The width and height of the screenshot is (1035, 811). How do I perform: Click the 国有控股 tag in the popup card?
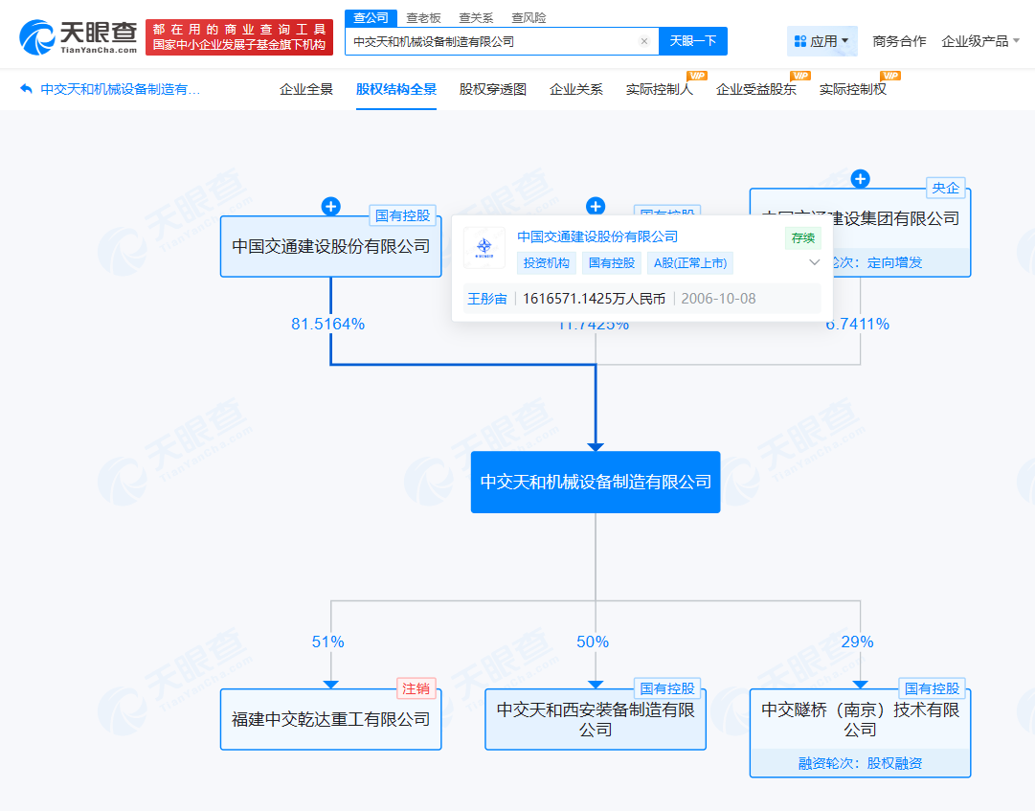coord(612,263)
